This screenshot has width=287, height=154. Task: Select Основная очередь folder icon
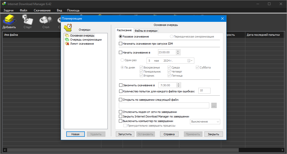point(67,36)
